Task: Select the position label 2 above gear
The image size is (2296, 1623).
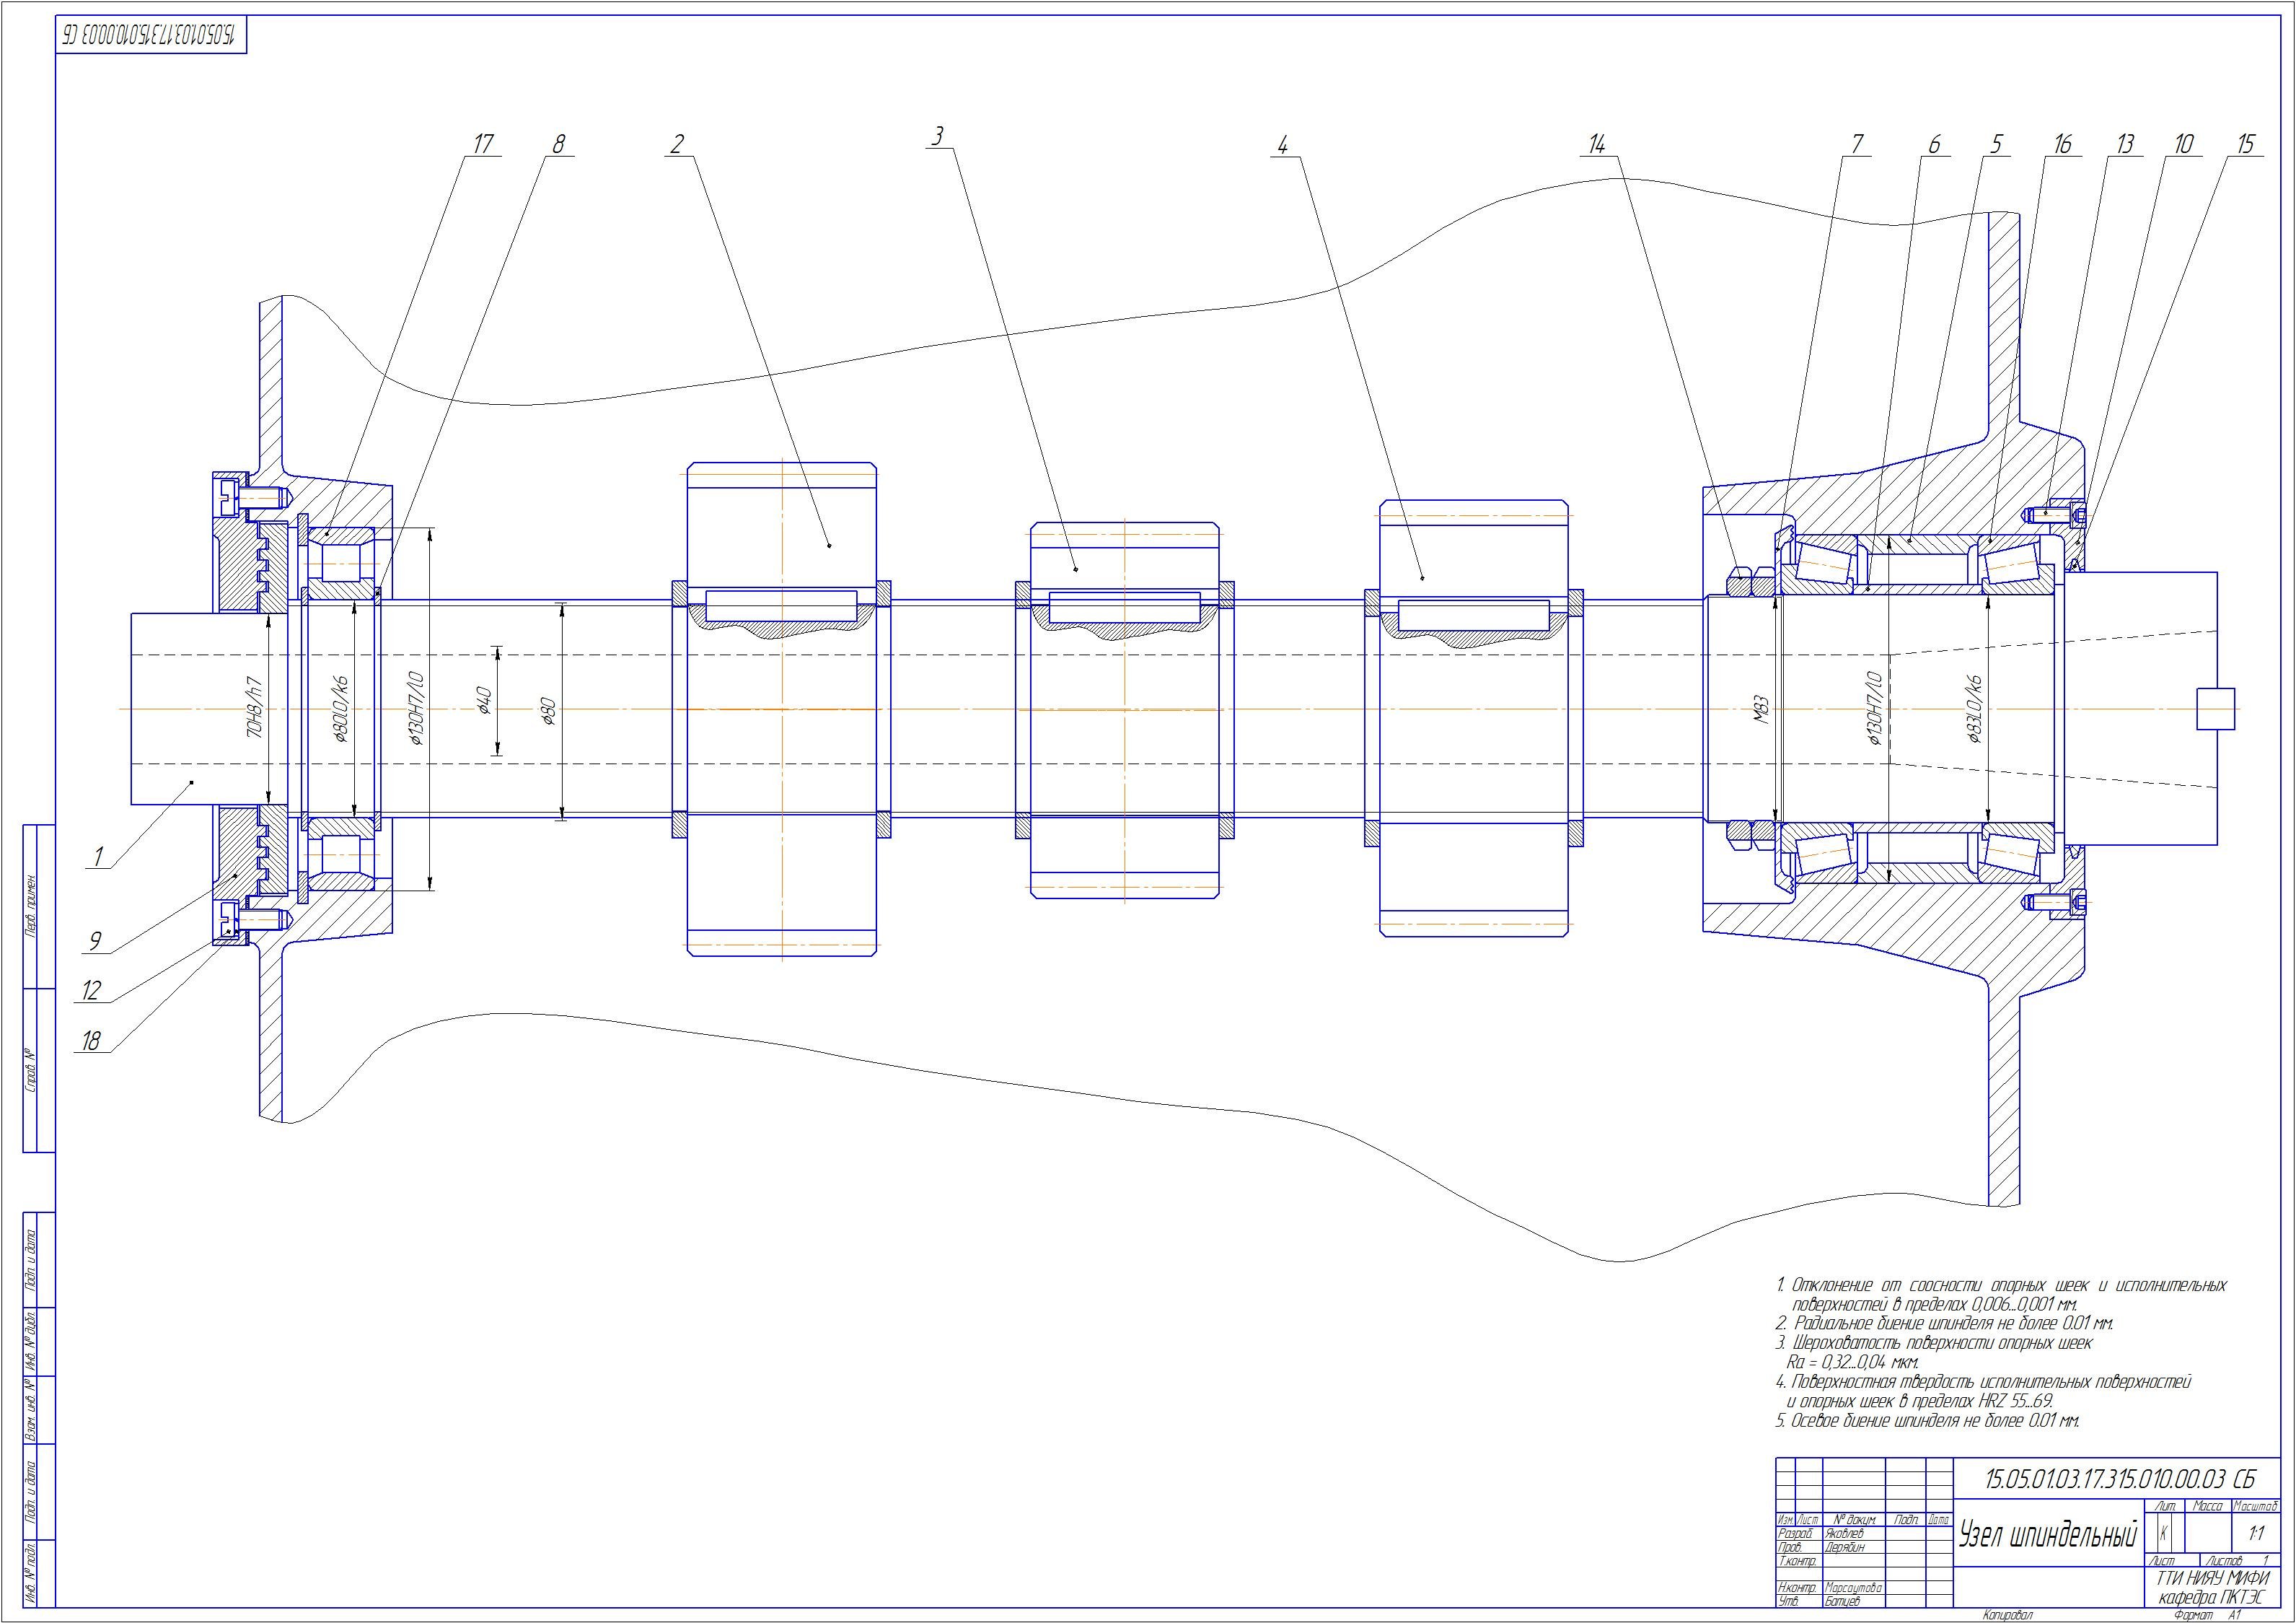Action: (x=677, y=144)
